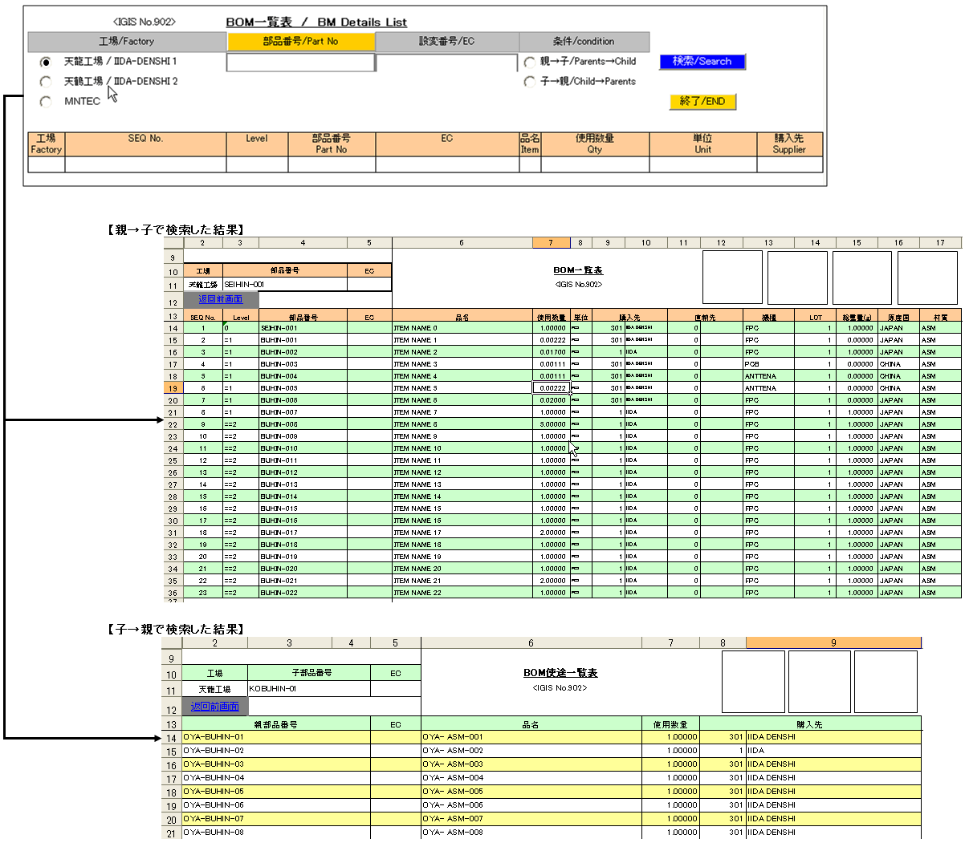Click the OYA- ASM-008 item name cell

(531, 833)
